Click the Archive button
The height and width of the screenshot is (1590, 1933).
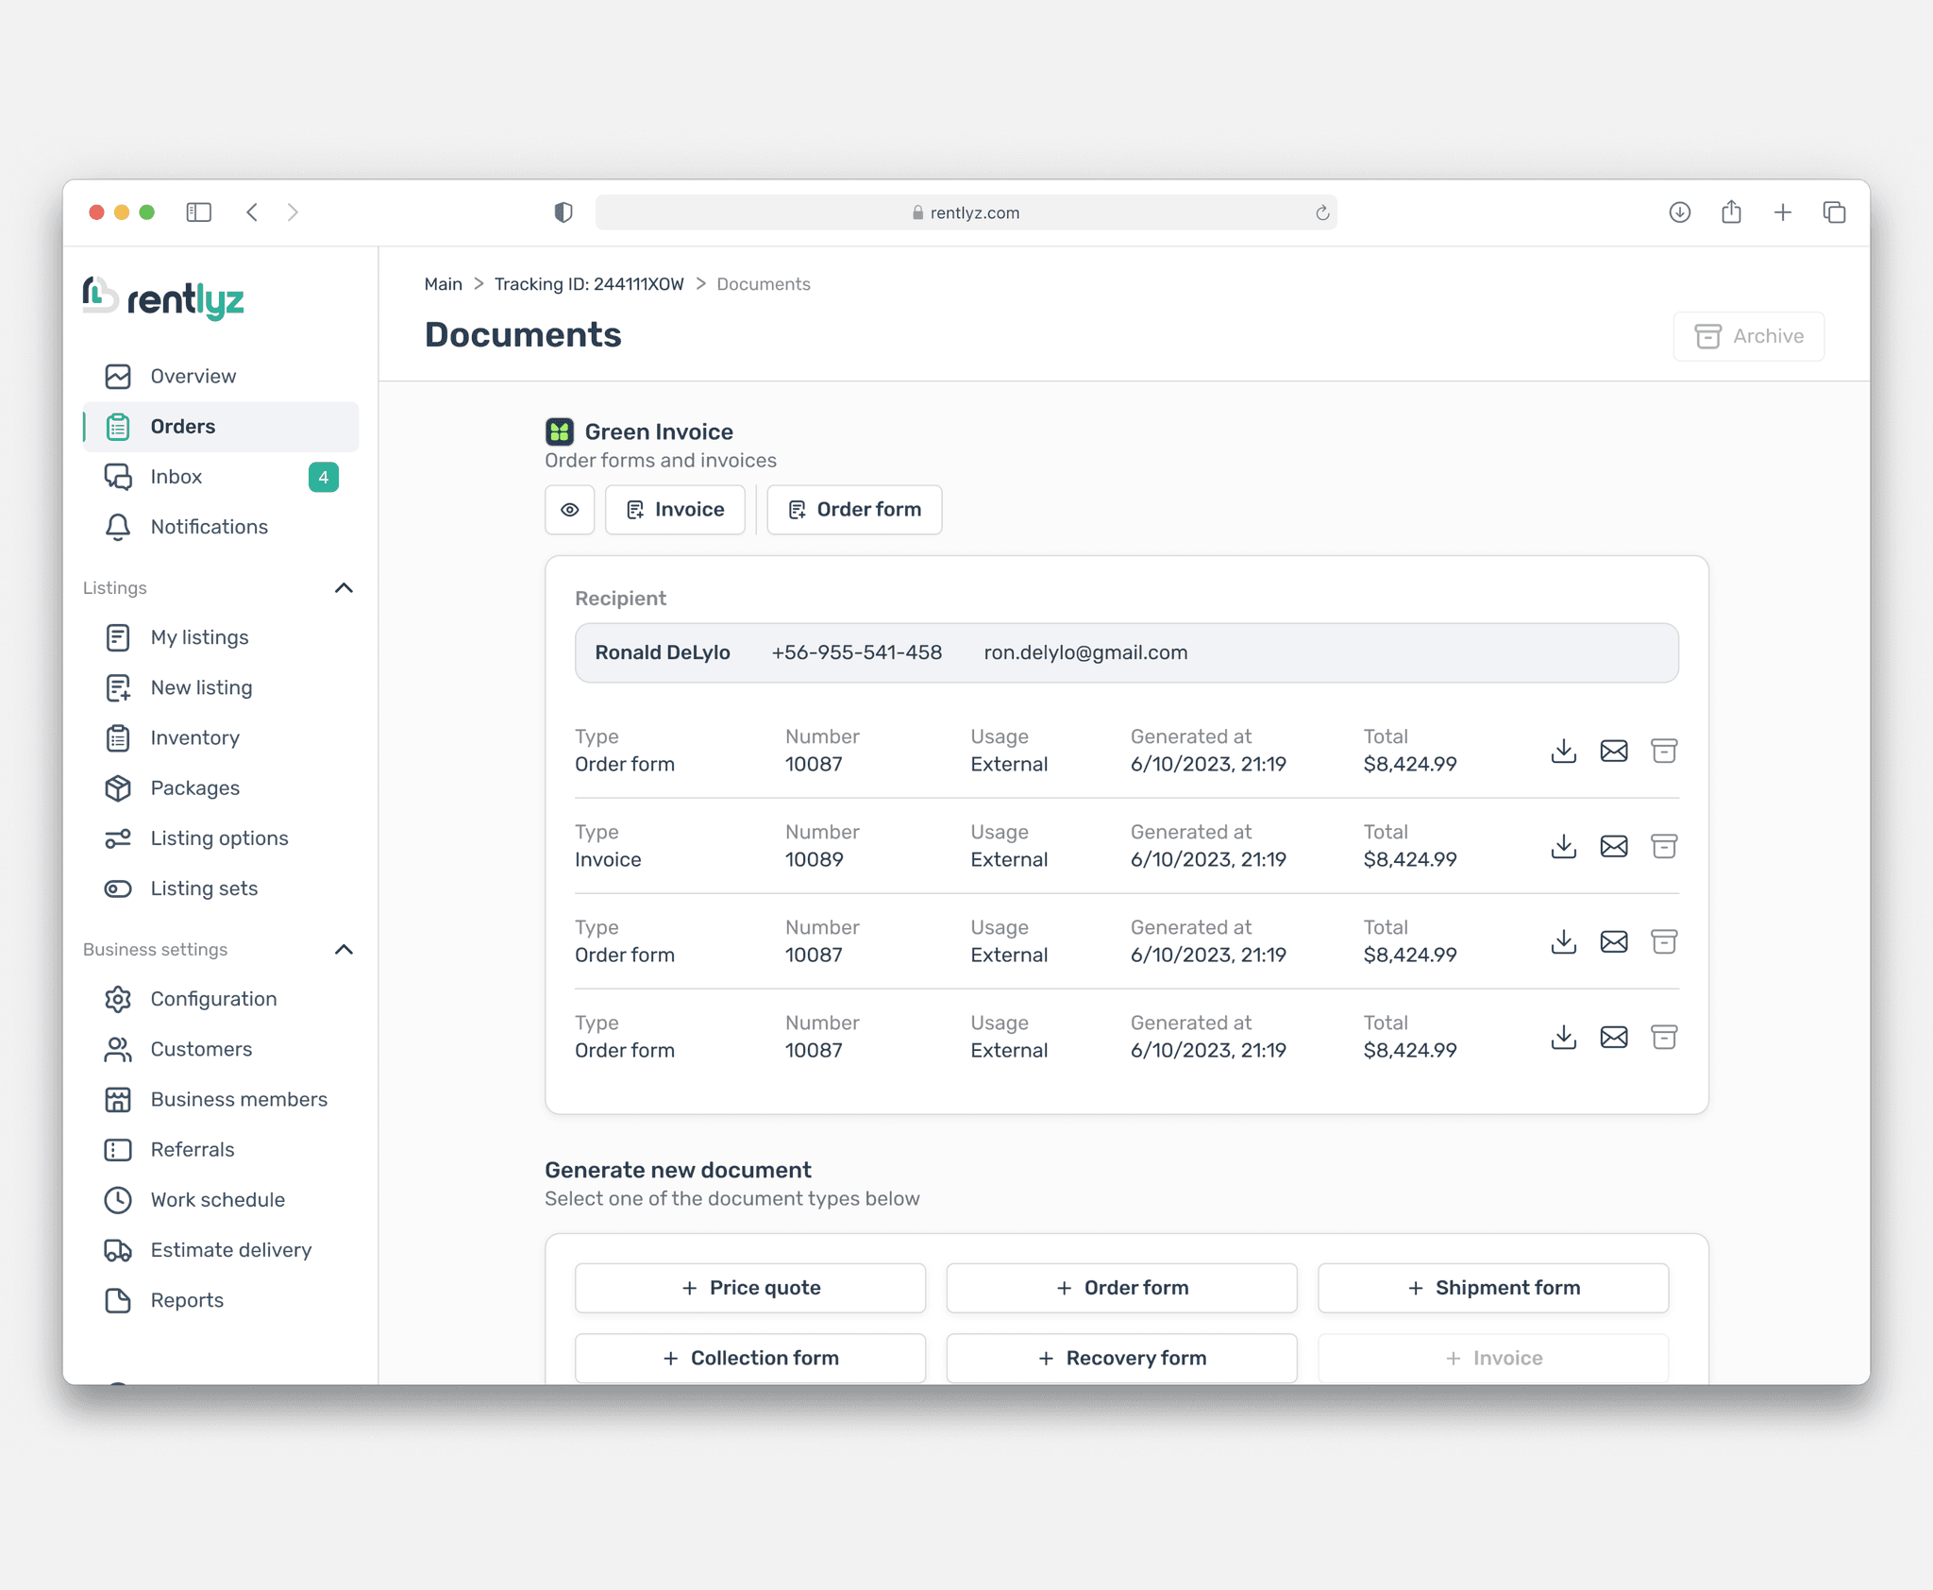pyautogui.click(x=1748, y=336)
